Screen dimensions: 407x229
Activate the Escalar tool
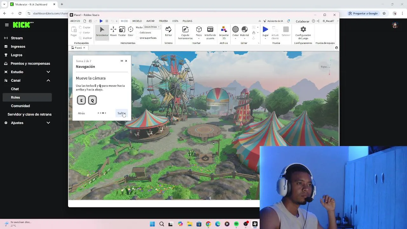coord(122,31)
